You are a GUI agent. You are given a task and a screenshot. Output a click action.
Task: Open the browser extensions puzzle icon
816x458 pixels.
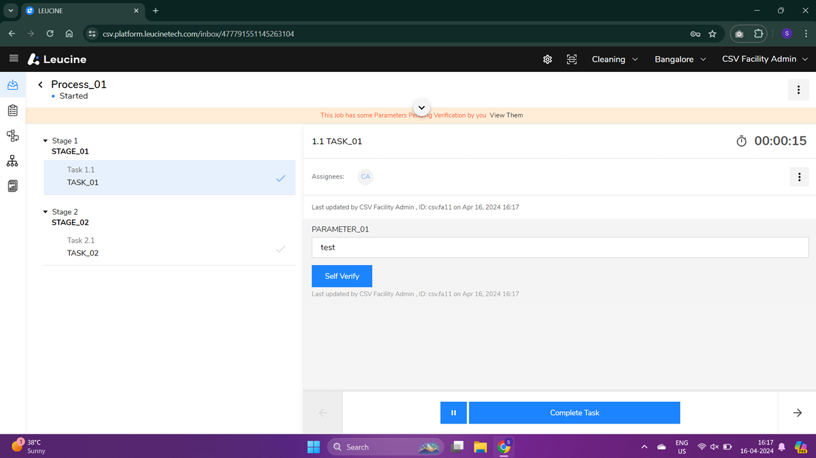point(758,34)
